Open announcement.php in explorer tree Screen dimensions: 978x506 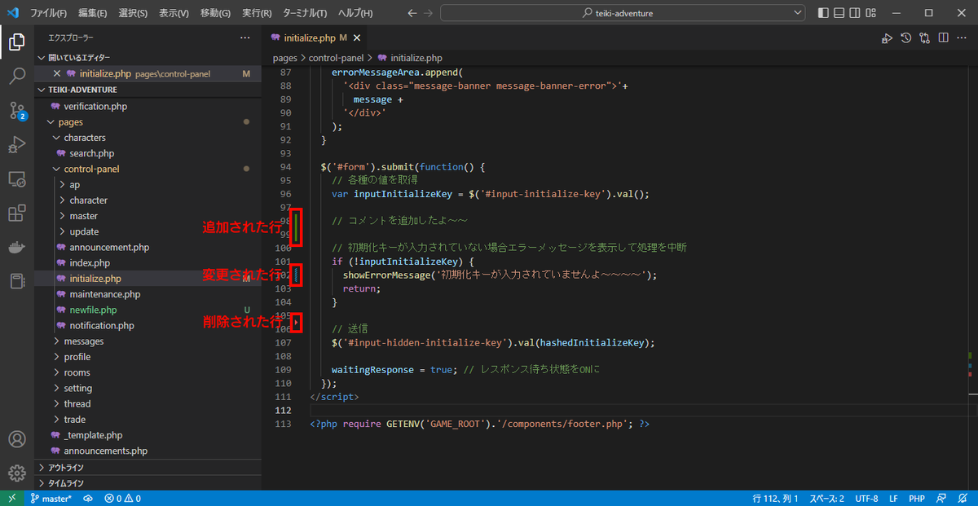(148, 247)
